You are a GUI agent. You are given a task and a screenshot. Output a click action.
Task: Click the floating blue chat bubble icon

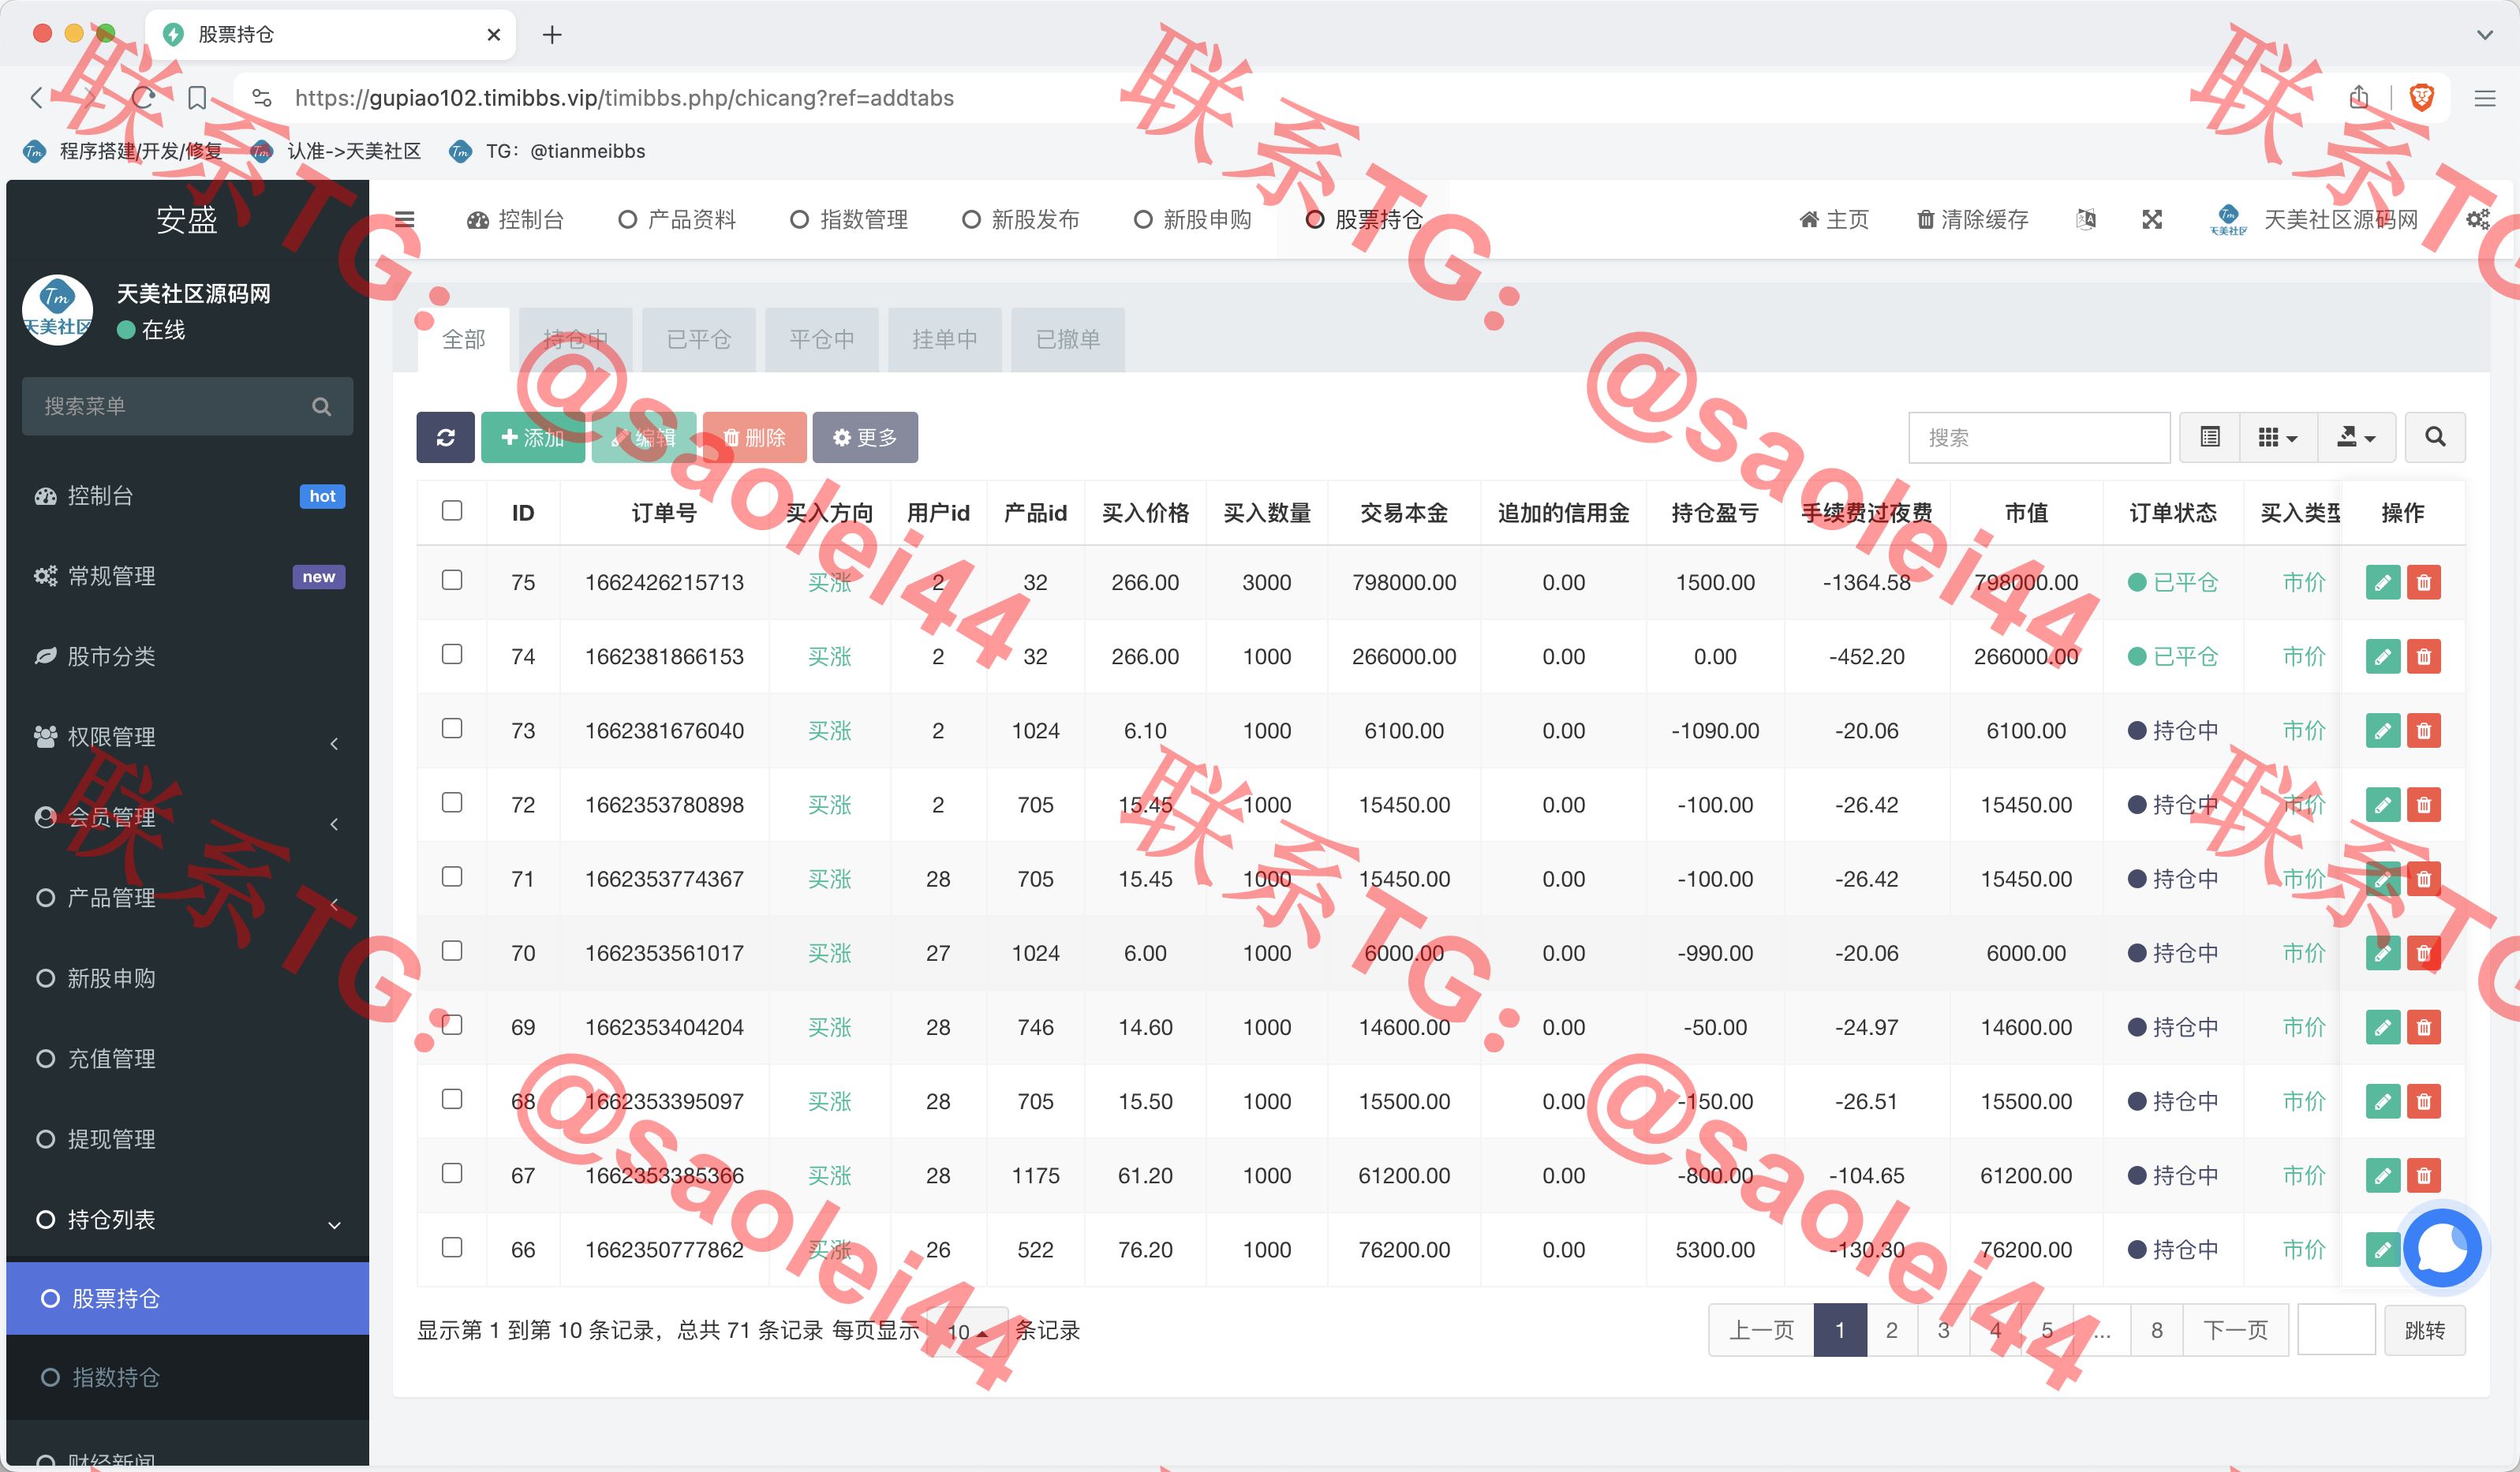(2441, 1247)
